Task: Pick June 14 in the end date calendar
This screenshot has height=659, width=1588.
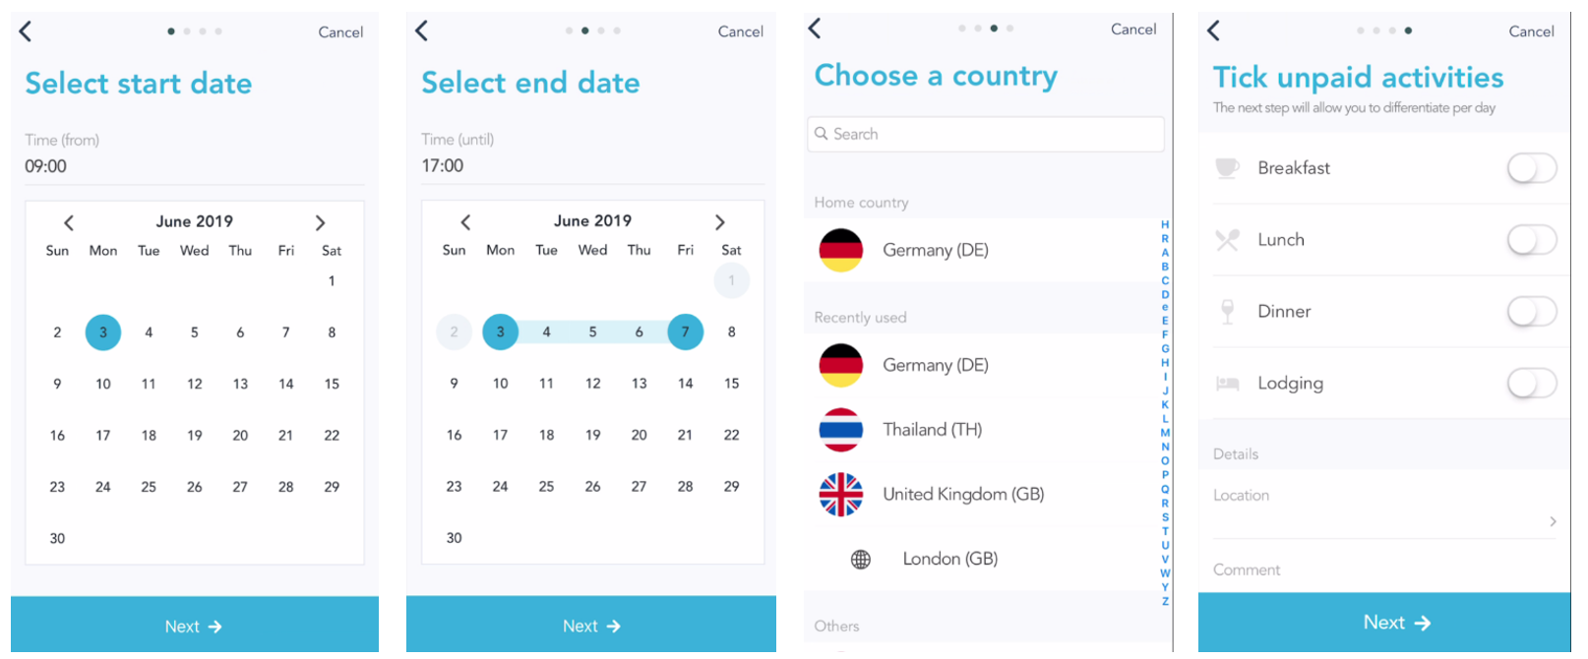Action: point(685,384)
